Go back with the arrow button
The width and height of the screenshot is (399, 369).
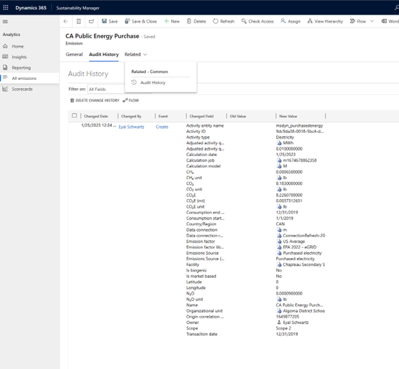(x=66, y=21)
